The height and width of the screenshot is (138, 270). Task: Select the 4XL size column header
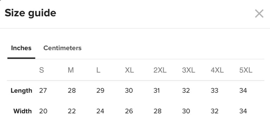[x=217, y=70]
